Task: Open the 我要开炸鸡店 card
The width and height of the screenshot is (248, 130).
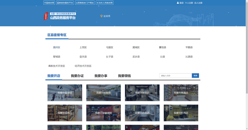Action: pos(181,113)
